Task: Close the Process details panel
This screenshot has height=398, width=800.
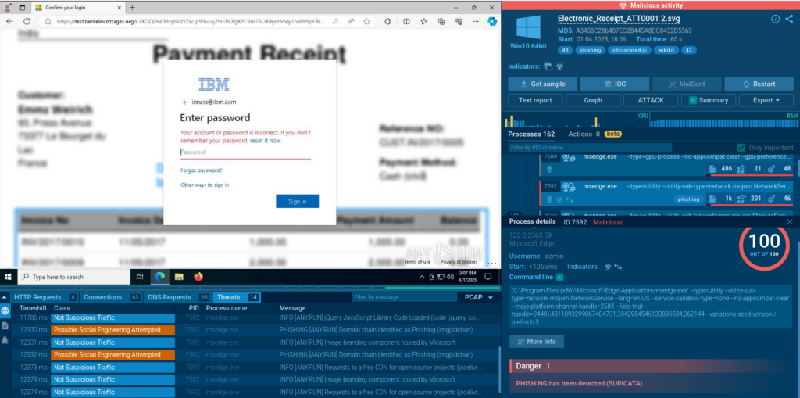Action: pyautogui.click(x=790, y=221)
